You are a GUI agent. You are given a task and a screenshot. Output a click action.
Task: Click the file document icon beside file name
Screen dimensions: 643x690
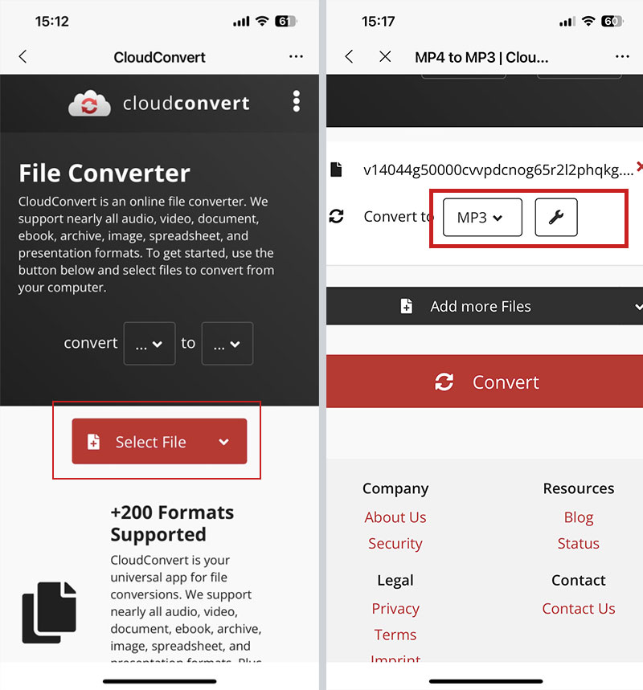pyautogui.click(x=337, y=169)
